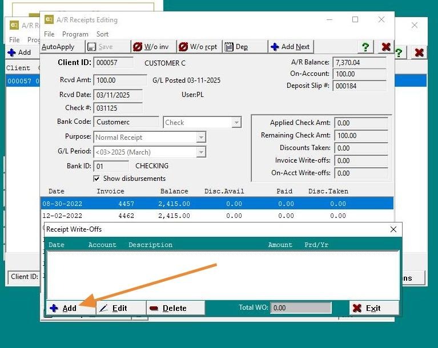Click the Client ID field 000057

(x=114, y=63)
